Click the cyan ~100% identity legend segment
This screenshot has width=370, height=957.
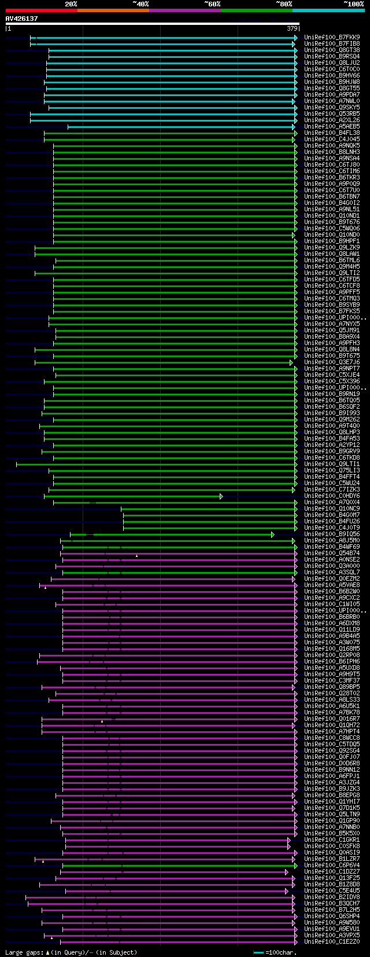328,10
